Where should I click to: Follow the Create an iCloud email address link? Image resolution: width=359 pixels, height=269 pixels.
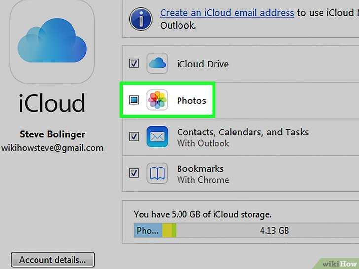click(x=227, y=13)
